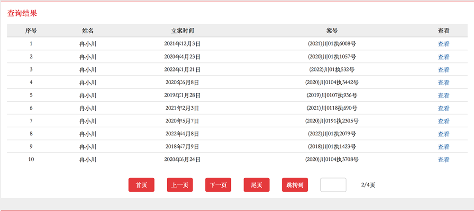
Task: Open 查看 link for case (2022)川01执532号
Action: pyautogui.click(x=444, y=70)
